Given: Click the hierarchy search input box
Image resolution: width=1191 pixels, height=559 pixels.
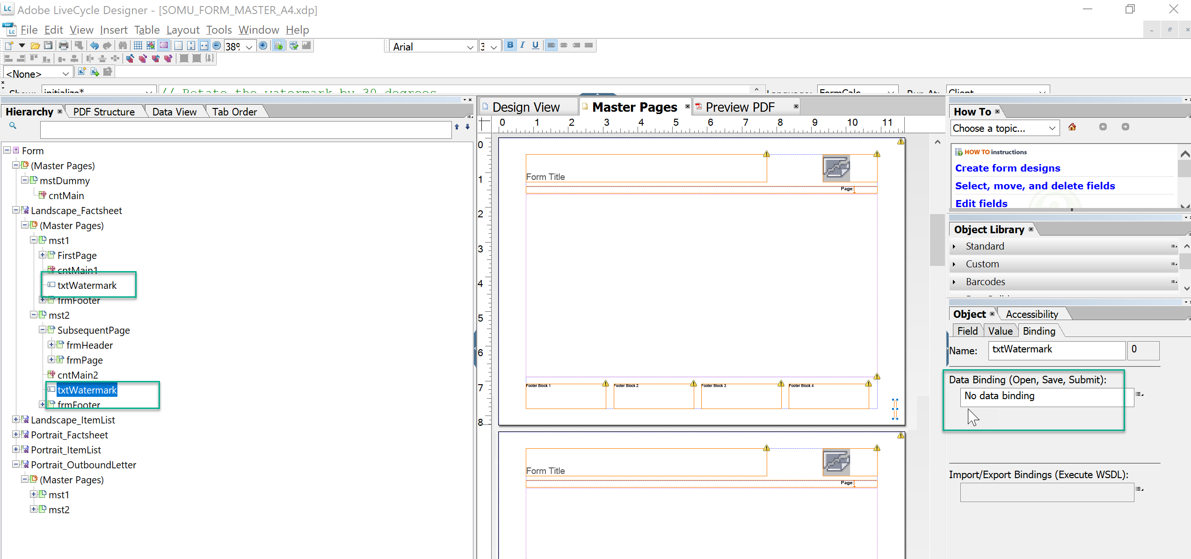Looking at the screenshot, I should coord(246,129).
